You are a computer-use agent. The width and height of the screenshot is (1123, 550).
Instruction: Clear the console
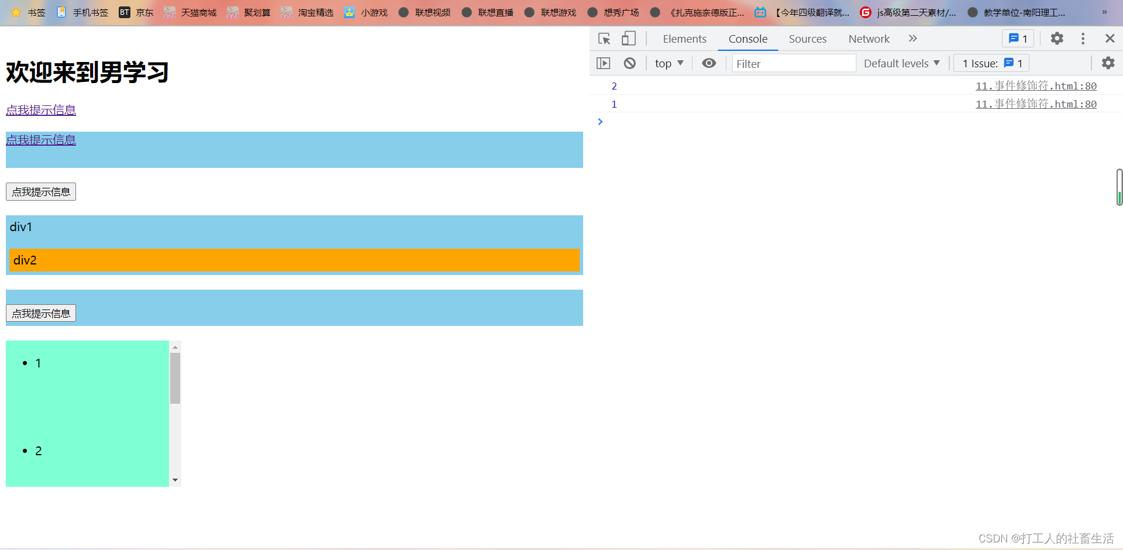point(630,63)
